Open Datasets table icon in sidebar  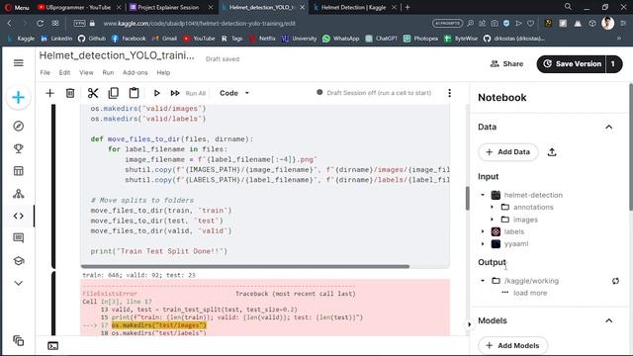(x=18, y=171)
